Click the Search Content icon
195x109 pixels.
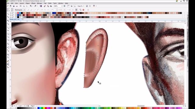pos(41,6)
